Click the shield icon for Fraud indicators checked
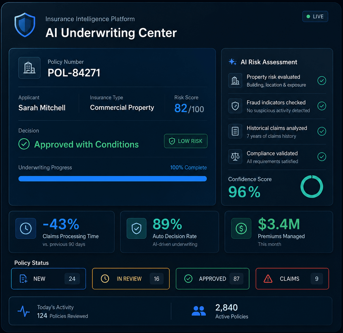Screen dimensions: 343x333 pyautogui.click(x=235, y=106)
